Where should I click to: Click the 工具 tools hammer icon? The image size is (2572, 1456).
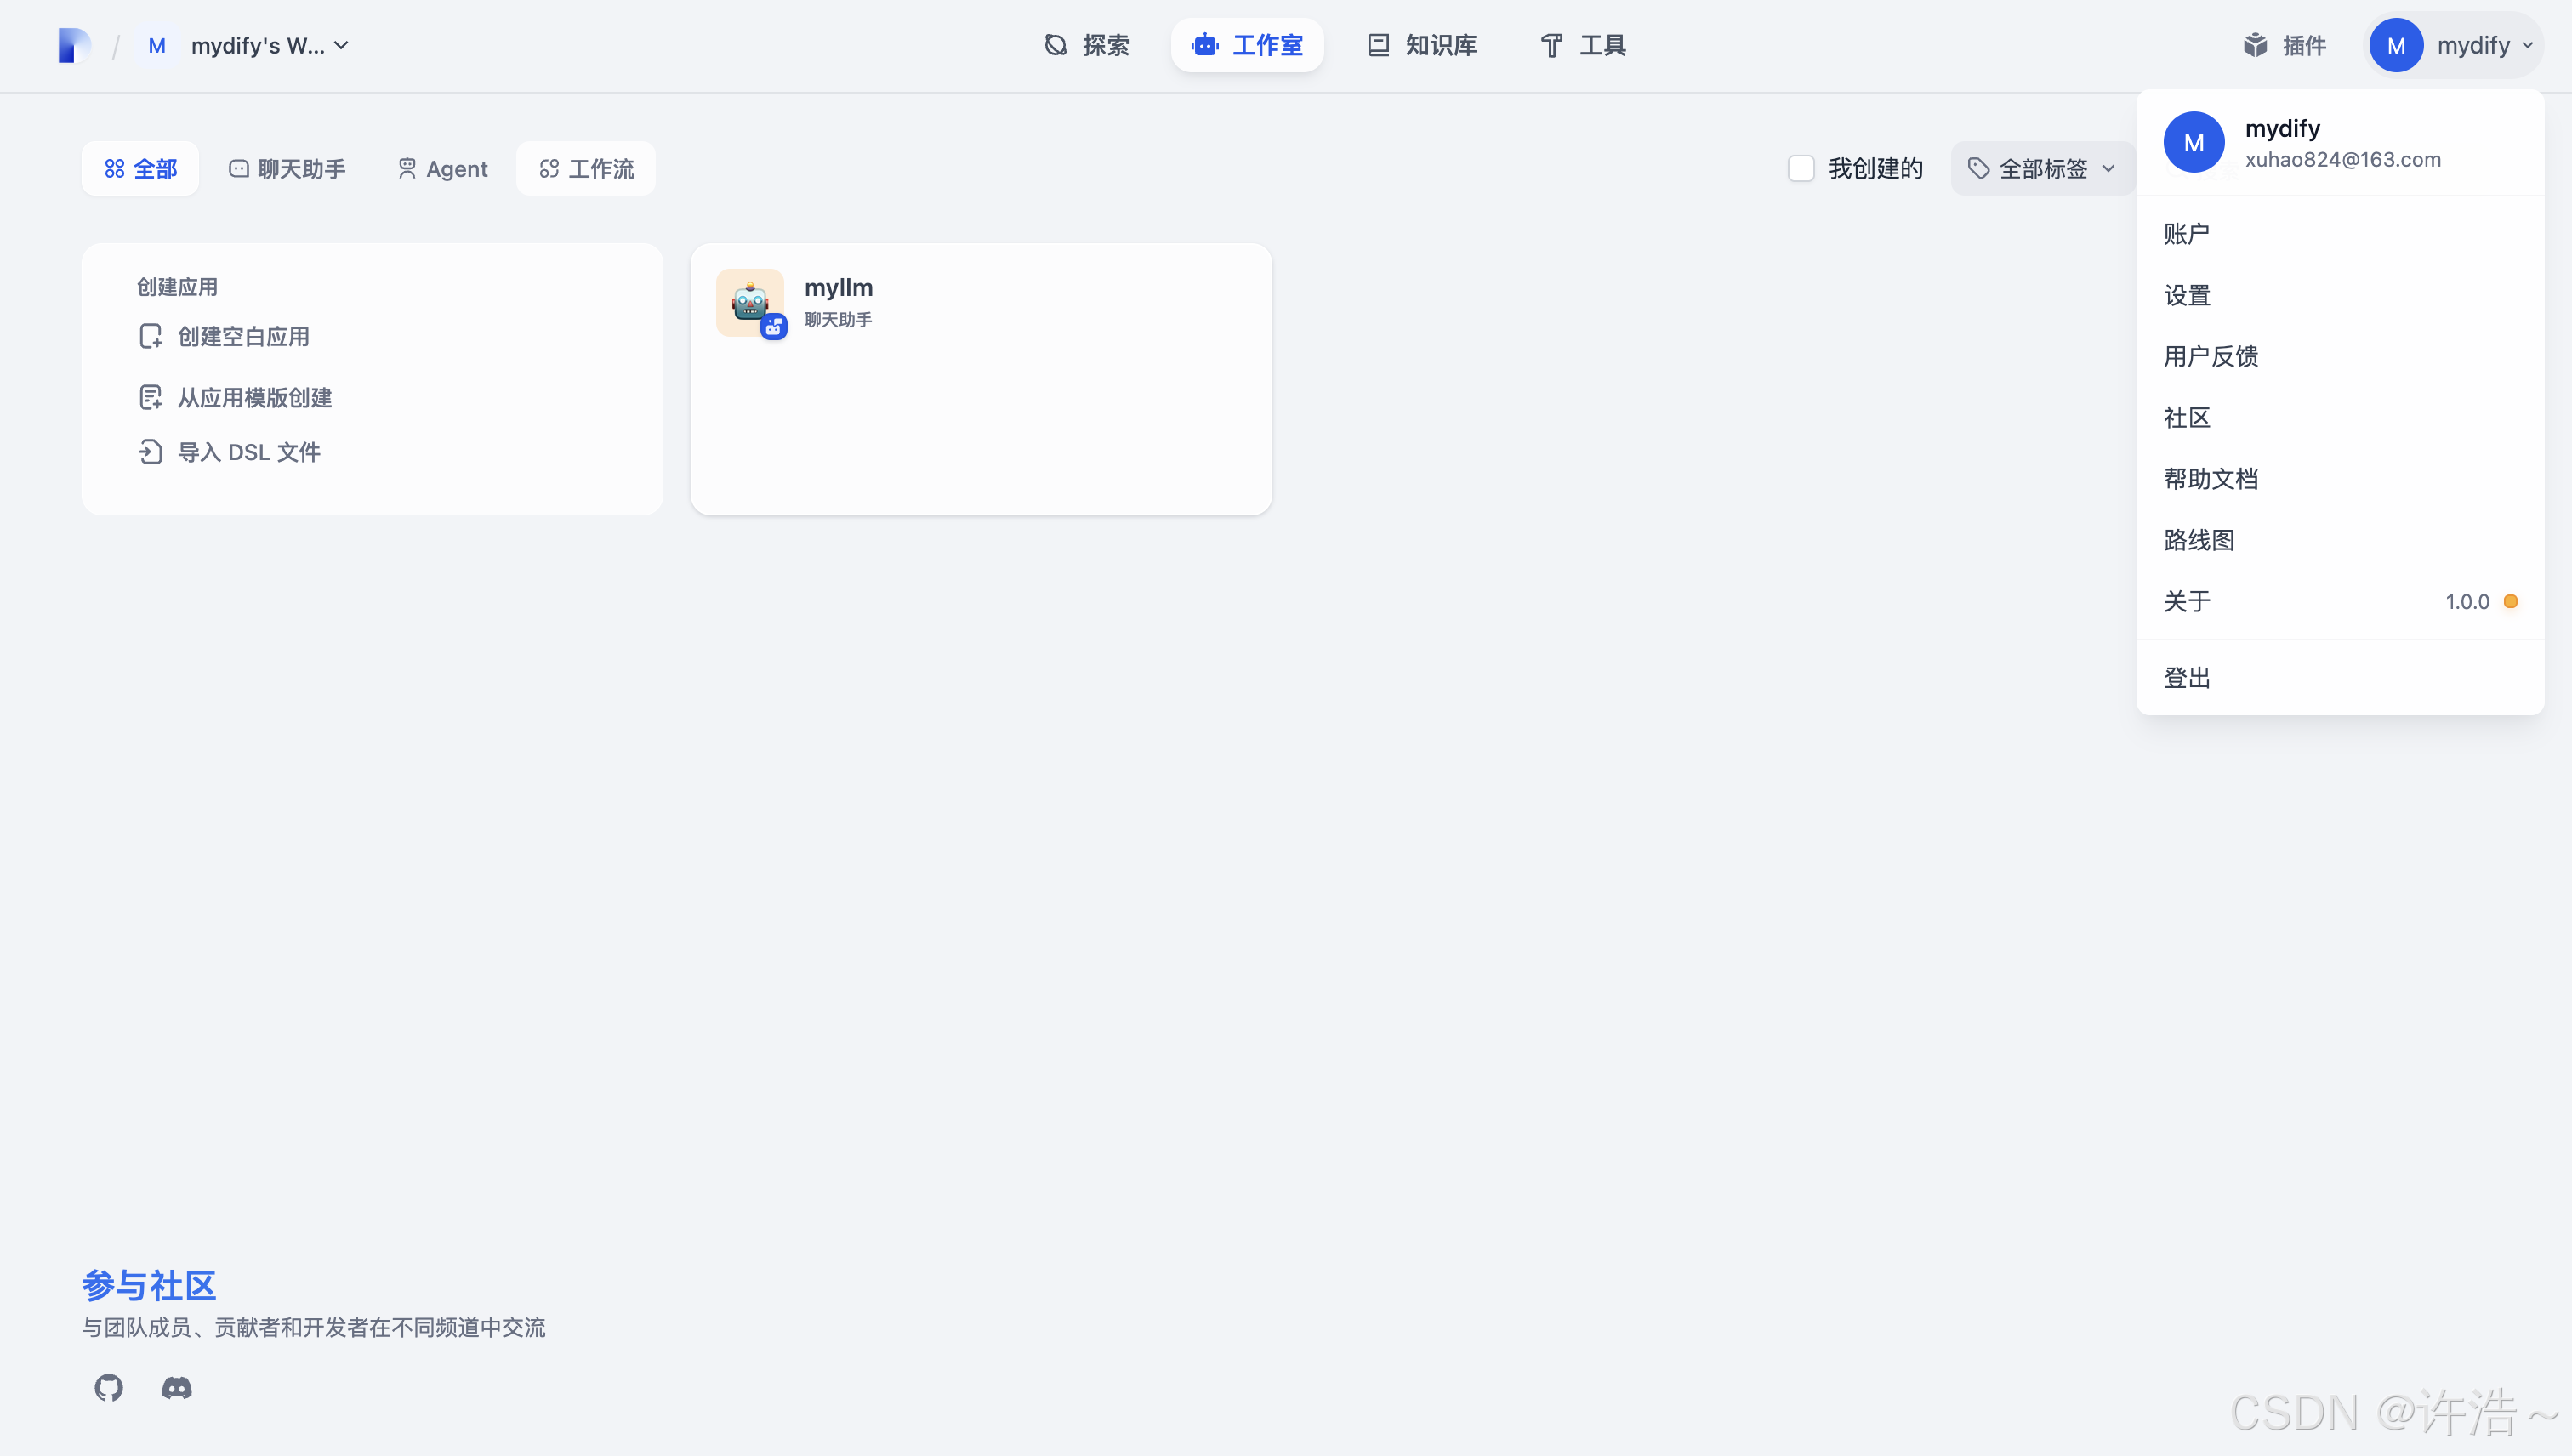tap(1551, 46)
